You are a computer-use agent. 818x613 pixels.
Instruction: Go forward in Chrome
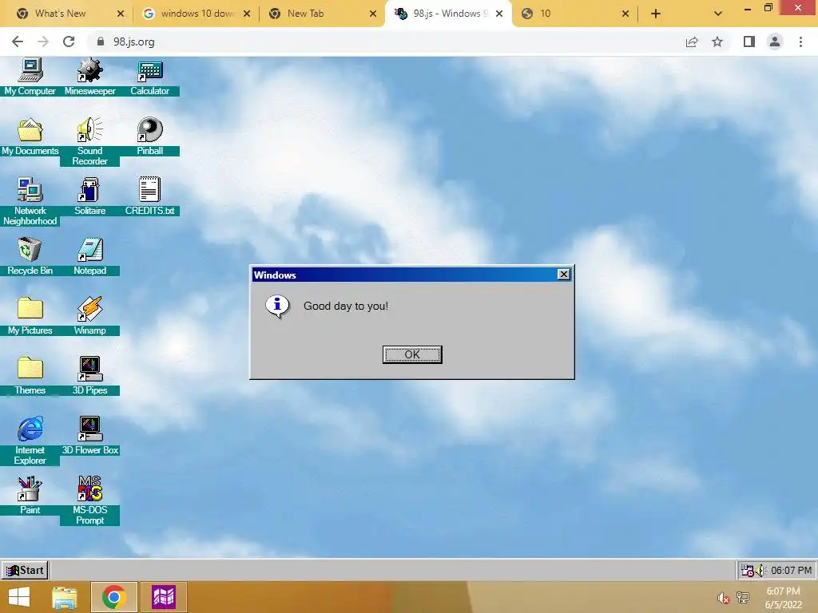coord(43,42)
